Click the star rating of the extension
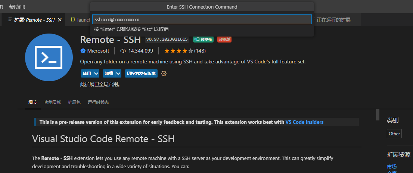This screenshot has width=413, height=173. coord(178,51)
